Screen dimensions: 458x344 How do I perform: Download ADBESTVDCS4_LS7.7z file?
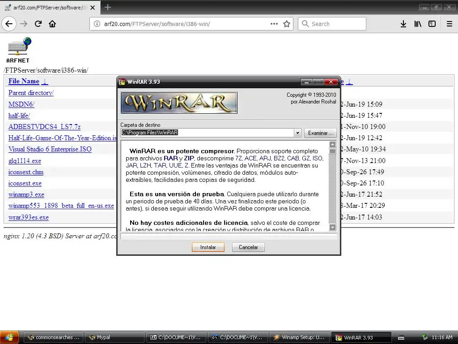pyautogui.click(x=44, y=127)
